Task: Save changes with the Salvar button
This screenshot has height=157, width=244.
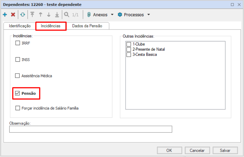Action: point(225,150)
